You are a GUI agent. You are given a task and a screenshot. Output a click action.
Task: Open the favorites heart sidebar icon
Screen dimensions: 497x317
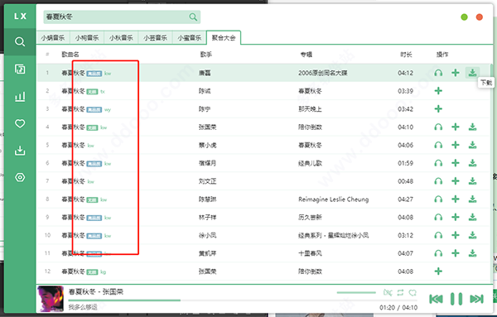click(x=20, y=123)
